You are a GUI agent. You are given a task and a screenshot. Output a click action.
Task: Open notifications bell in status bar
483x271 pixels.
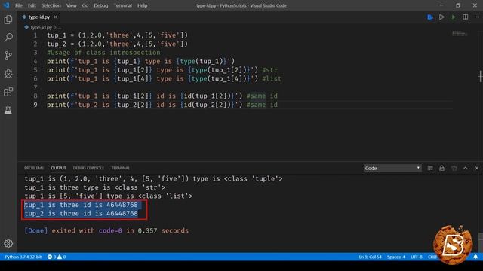[475, 257]
